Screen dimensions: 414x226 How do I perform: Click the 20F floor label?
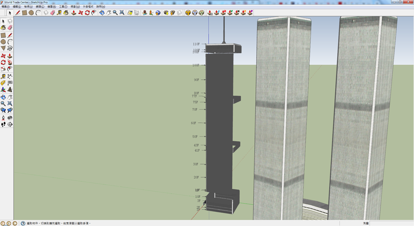[x=196, y=177]
